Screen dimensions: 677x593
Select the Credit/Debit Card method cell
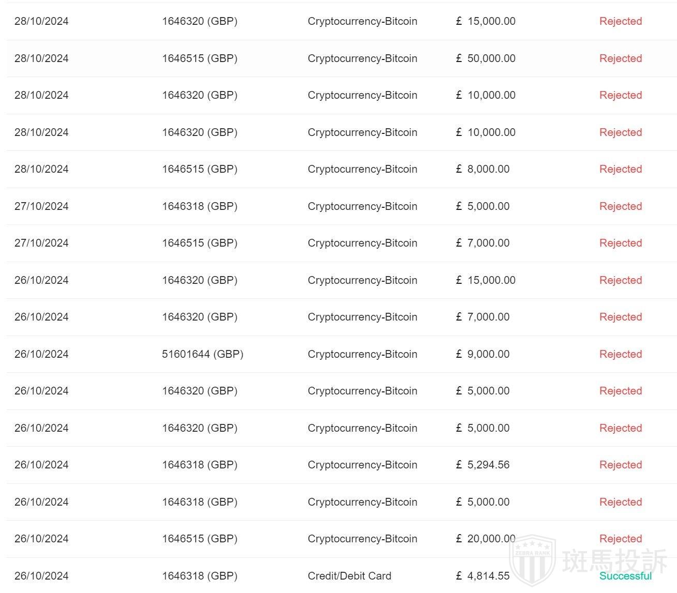349,576
